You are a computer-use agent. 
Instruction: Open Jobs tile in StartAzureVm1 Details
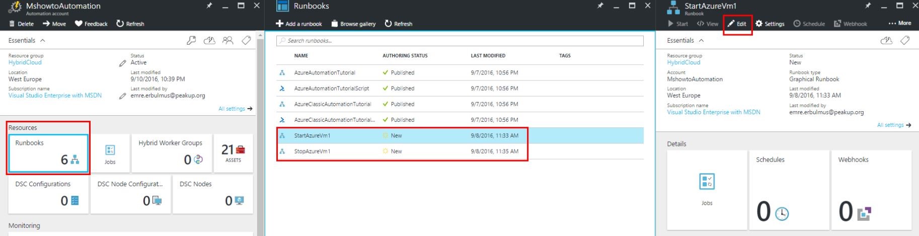point(707,190)
